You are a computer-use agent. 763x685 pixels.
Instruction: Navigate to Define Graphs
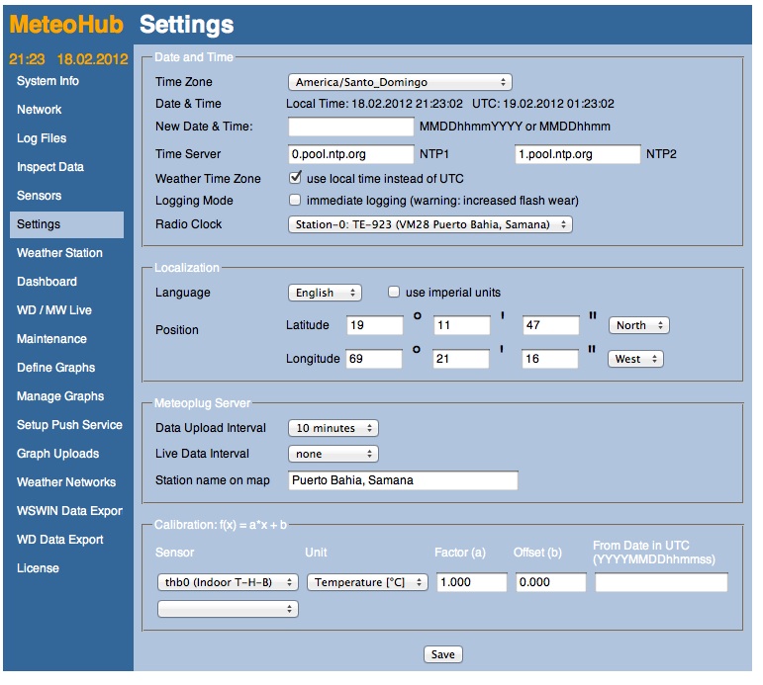pos(55,368)
